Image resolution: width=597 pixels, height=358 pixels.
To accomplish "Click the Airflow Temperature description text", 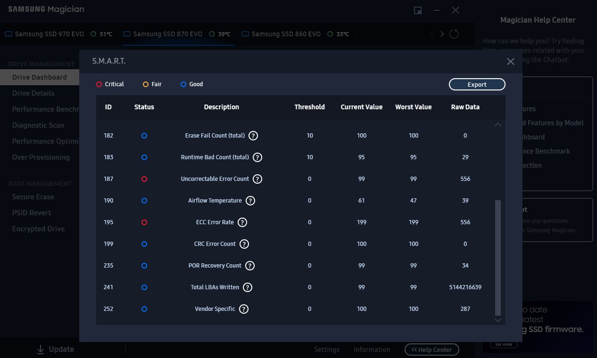I will (x=215, y=201).
